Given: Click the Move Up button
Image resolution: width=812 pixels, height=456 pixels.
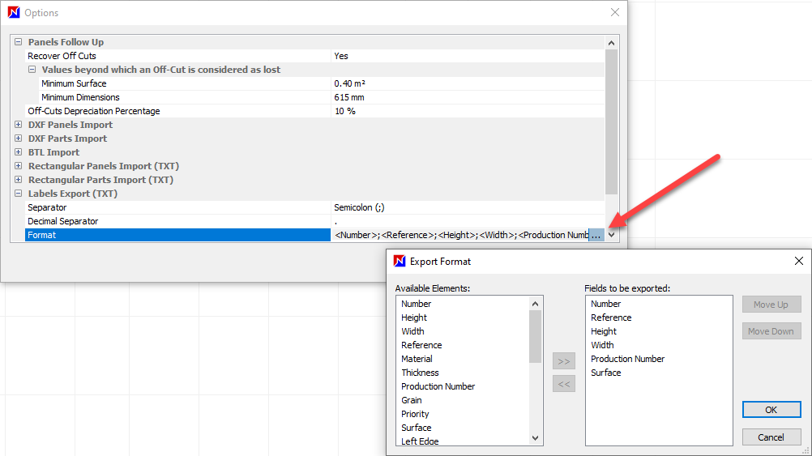Looking at the screenshot, I should pyautogui.click(x=771, y=305).
